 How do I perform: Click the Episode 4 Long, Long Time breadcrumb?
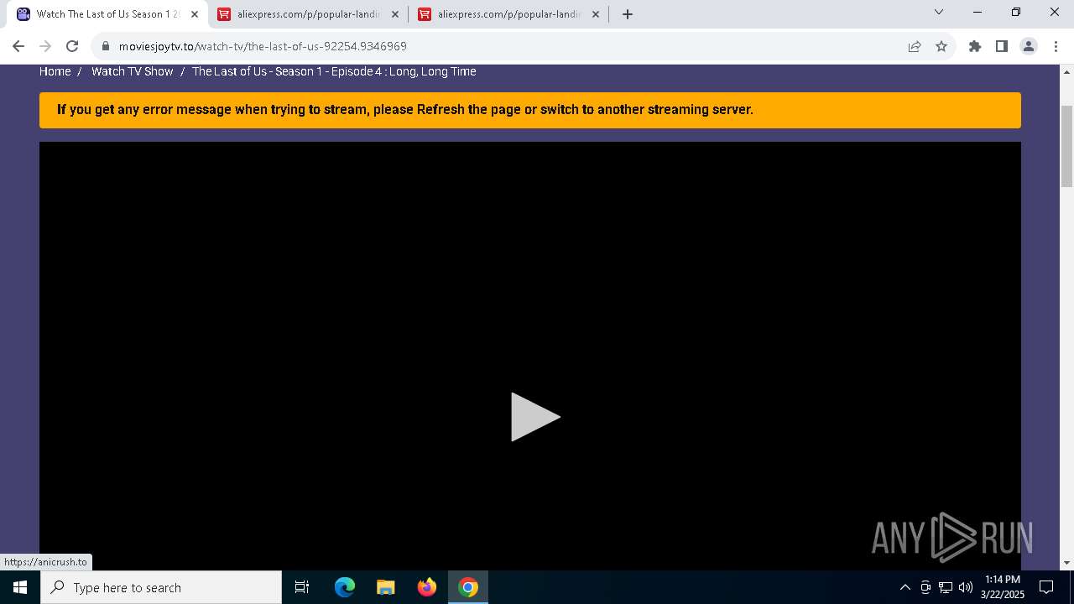point(334,71)
